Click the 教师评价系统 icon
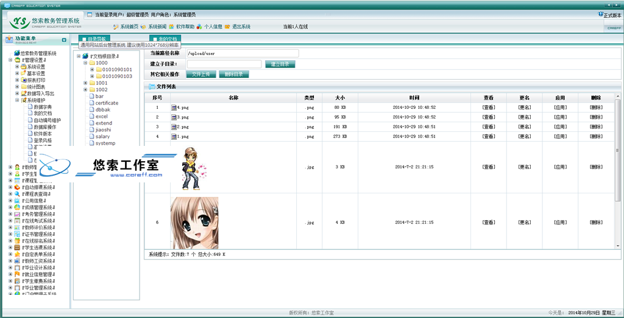Viewport: 624px width, 318px height. point(17,227)
